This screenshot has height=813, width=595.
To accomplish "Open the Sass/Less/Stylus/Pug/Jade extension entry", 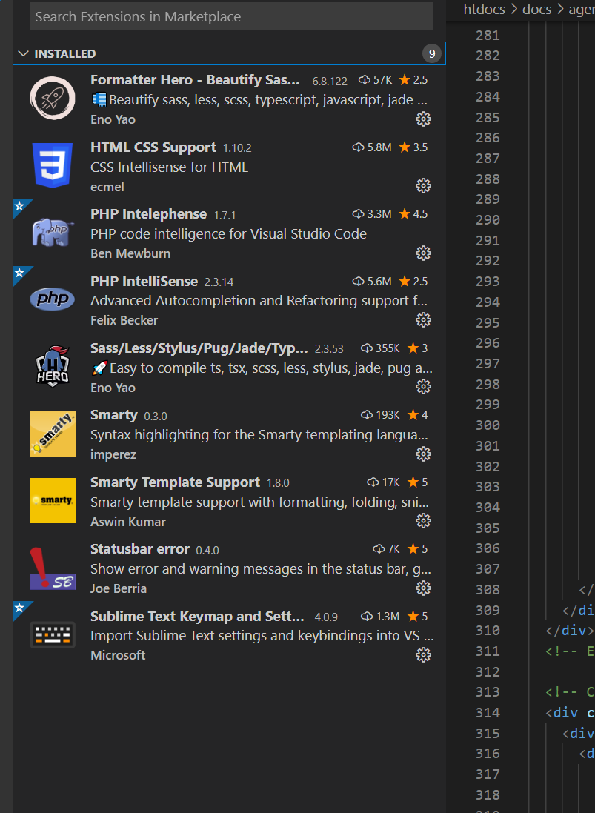I will pos(199,348).
